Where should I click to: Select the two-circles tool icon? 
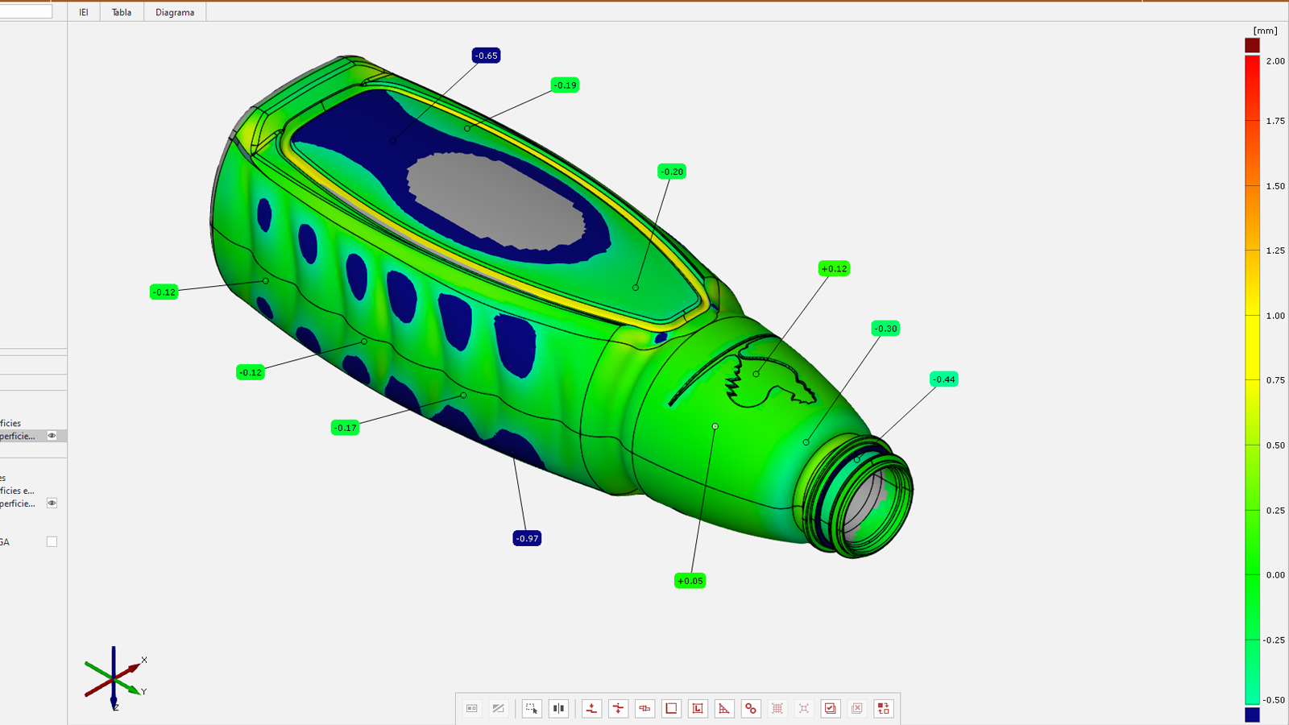751,709
